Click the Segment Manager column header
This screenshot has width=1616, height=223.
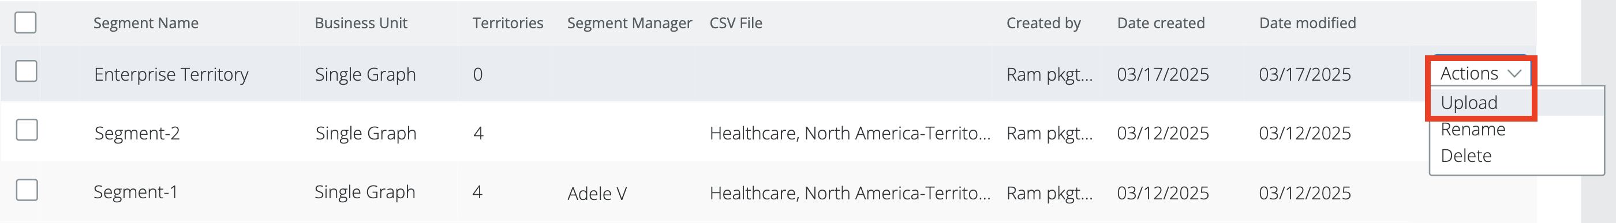pyautogui.click(x=629, y=23)
